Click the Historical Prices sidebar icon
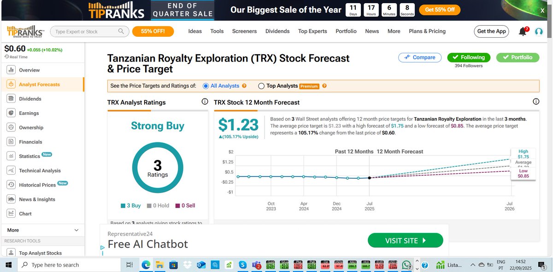 [x=11, y=185]
